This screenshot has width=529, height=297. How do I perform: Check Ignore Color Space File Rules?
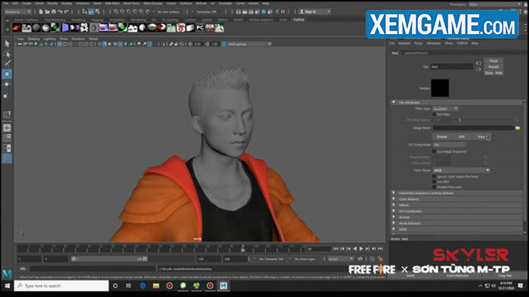click(435, 177)
